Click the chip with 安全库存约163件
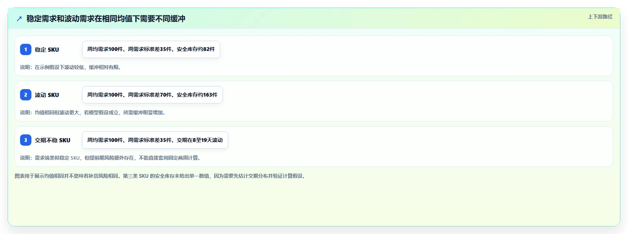Viewport: 628px width, 234px height. [152, 95]
